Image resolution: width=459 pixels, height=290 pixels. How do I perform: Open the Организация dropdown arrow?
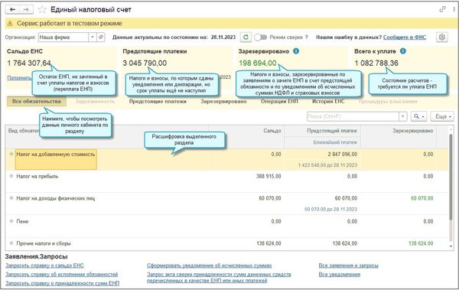(x=93, y=37)
